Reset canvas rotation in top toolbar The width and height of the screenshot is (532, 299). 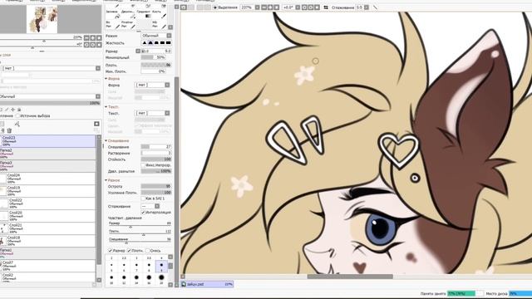(317, 7)
